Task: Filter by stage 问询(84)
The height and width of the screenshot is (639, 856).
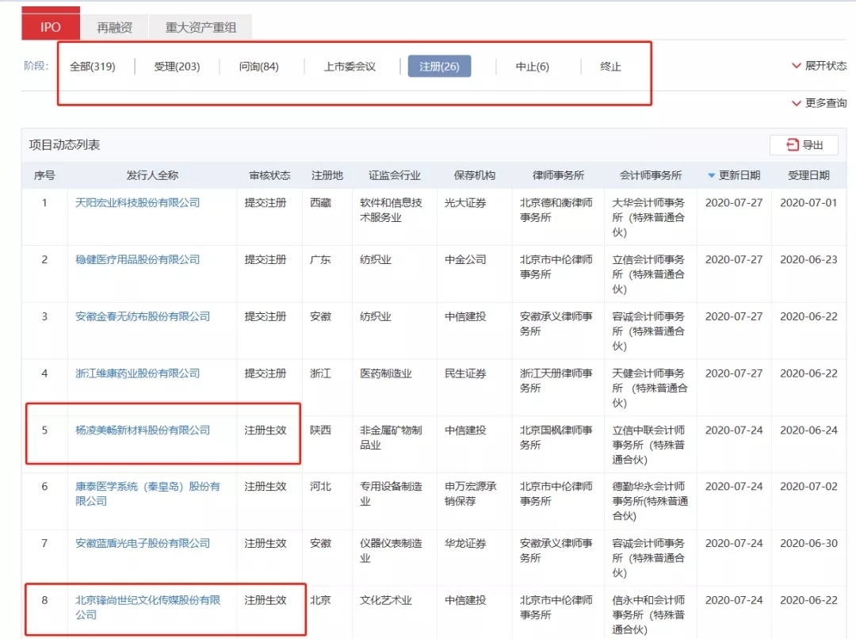Action: (259, 67)
